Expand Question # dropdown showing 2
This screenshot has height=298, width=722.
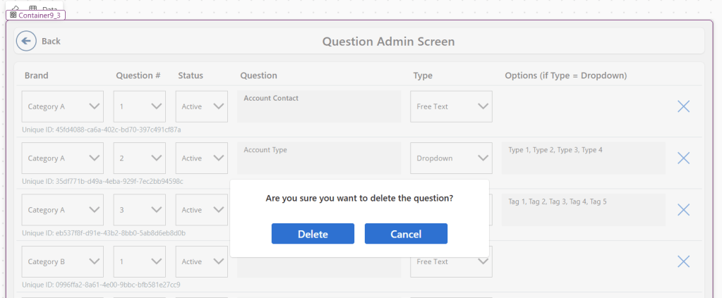tap(140, 159)
